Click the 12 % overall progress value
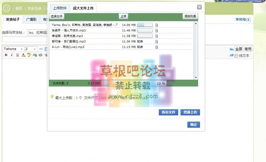Image resolution: width=266 pixels, height=162 pixels. 161,84
